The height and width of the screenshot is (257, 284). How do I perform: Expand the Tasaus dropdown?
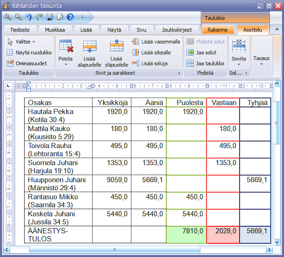pos(261,61)
